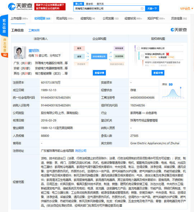Collapse the 珠海格力集团有限公司 equity node
Viewport: 194px width, 212px height.
coord(142,56)
